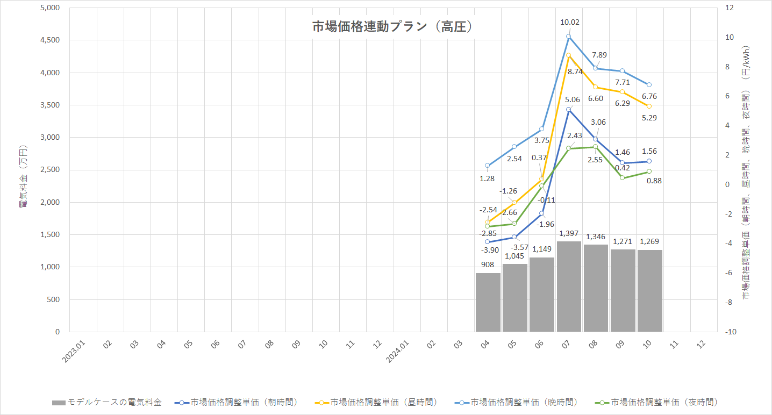Click the chart title 市場価格連動プラン（高圧）
The image size is (772, 415).
click(392, 27)
